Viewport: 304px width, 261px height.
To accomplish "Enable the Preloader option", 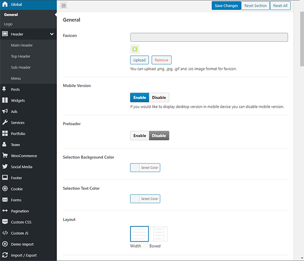I will (x=139, y=135).
